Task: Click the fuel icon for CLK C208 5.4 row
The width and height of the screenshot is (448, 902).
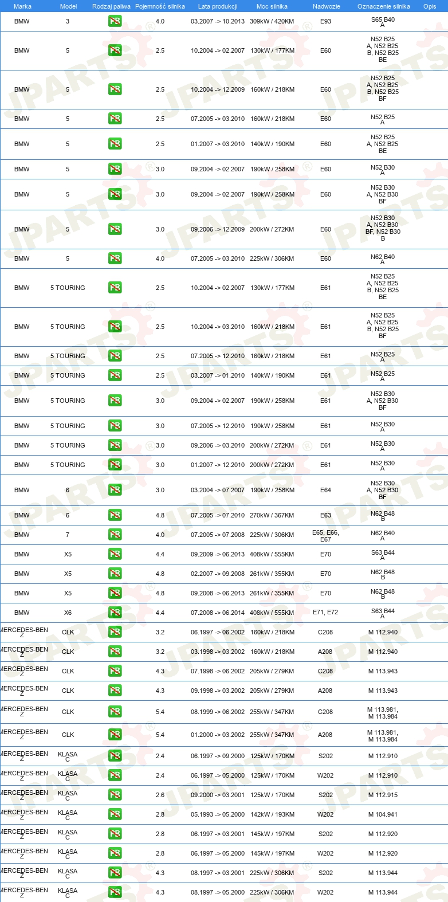Action: (x=115, y=712)
